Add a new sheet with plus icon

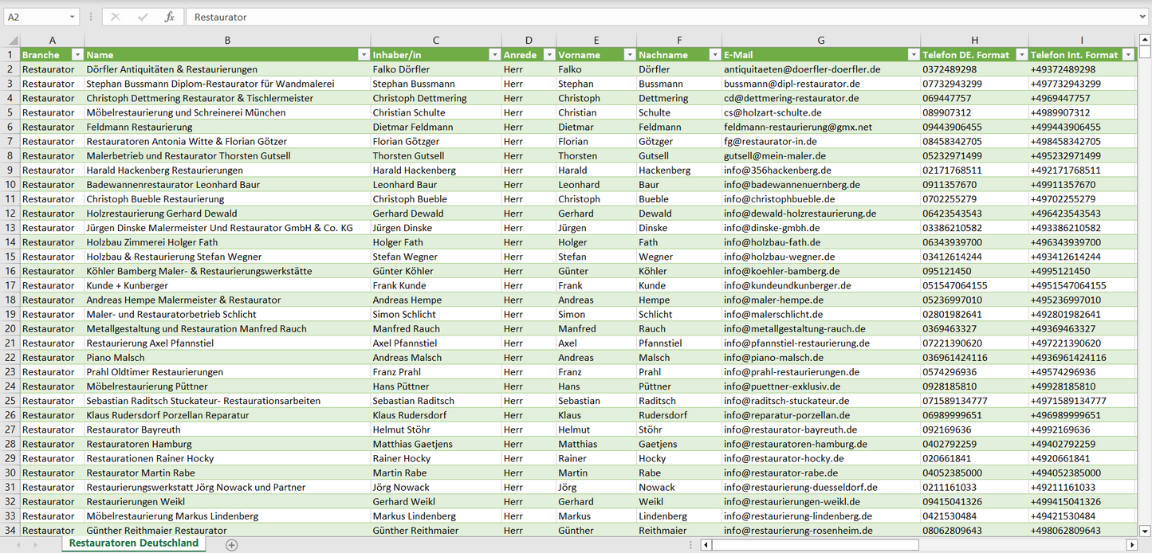(231, 544)
